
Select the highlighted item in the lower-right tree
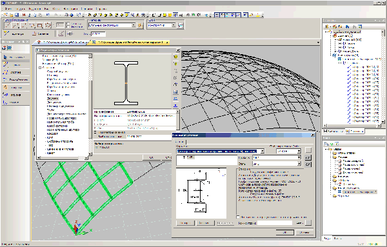click(x=360, y=192)
